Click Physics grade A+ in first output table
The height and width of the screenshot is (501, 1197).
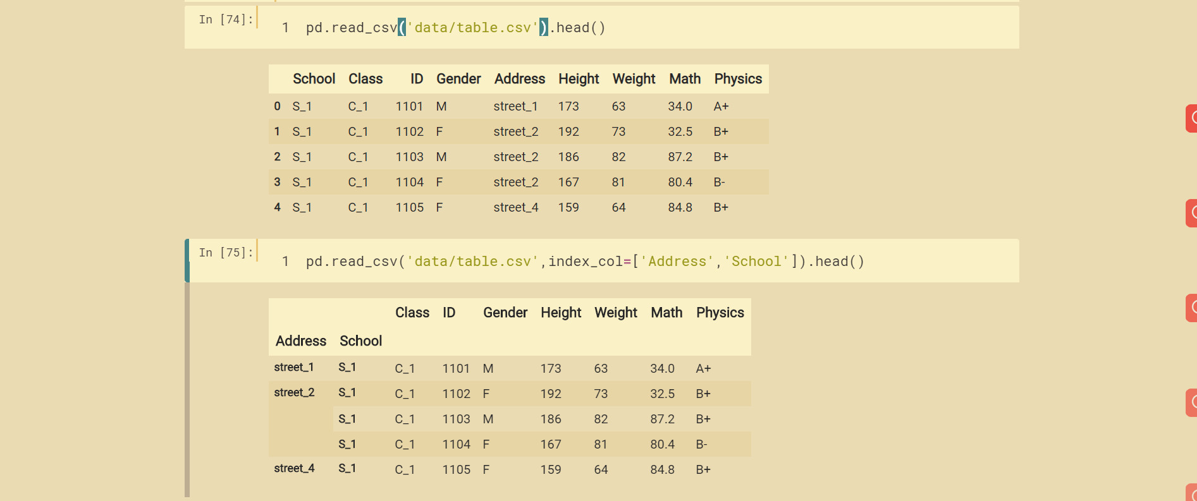click(x=721, y=106)
